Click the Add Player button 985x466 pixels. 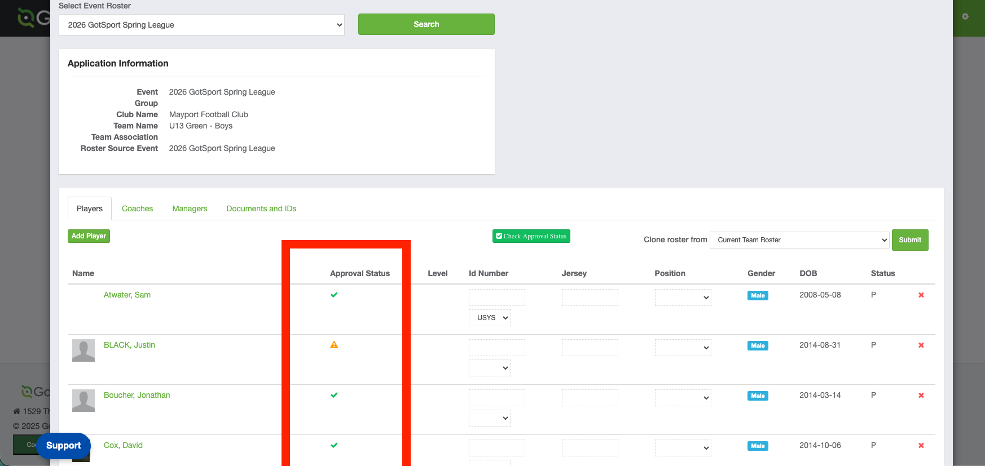89,236
